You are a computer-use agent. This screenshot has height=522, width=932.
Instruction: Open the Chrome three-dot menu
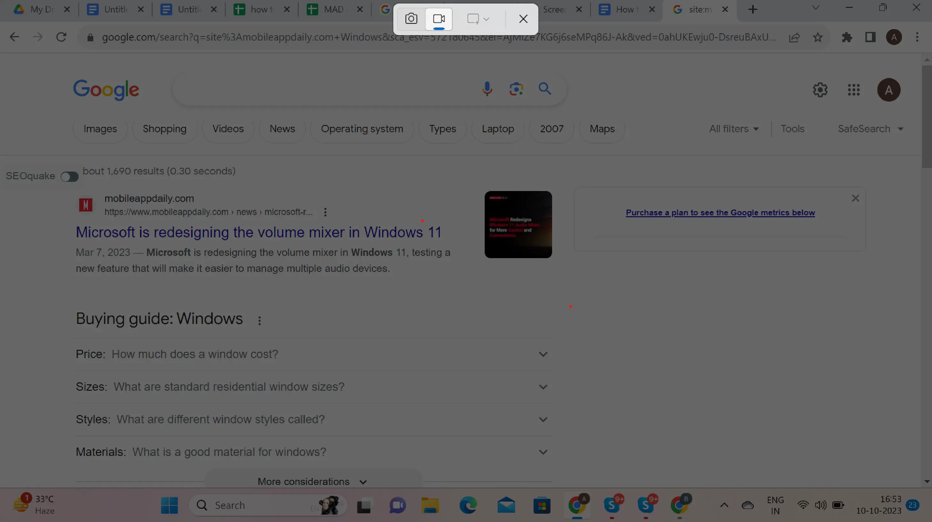pyautogui.click(x=917, y=37)
